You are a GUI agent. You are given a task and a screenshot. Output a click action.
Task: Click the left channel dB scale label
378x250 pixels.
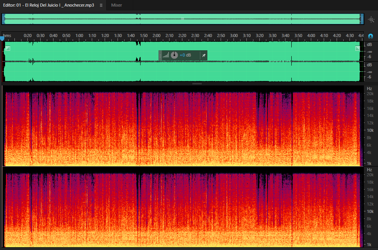pyautogui.click(x=369, y=44)
